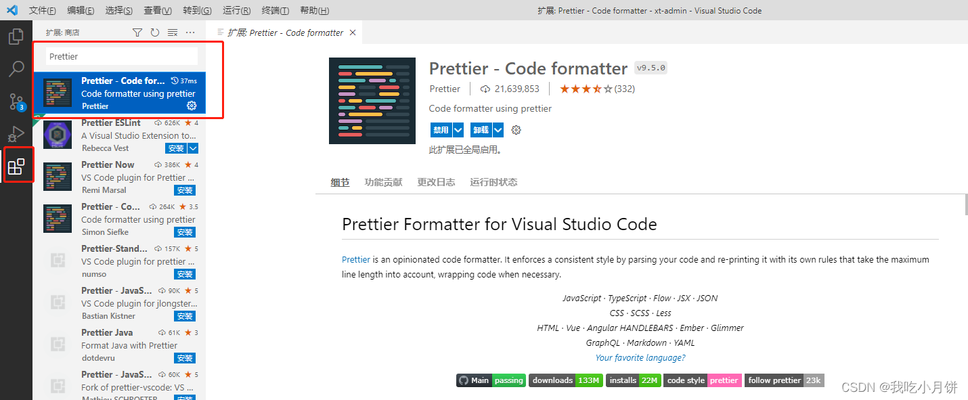Open the Extensions view icon
The image size is (968, 400).
(16, 166)
